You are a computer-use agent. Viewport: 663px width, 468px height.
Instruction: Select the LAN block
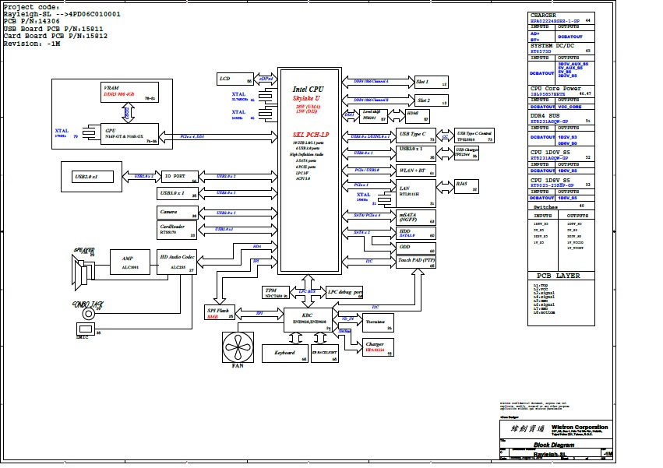416,193
